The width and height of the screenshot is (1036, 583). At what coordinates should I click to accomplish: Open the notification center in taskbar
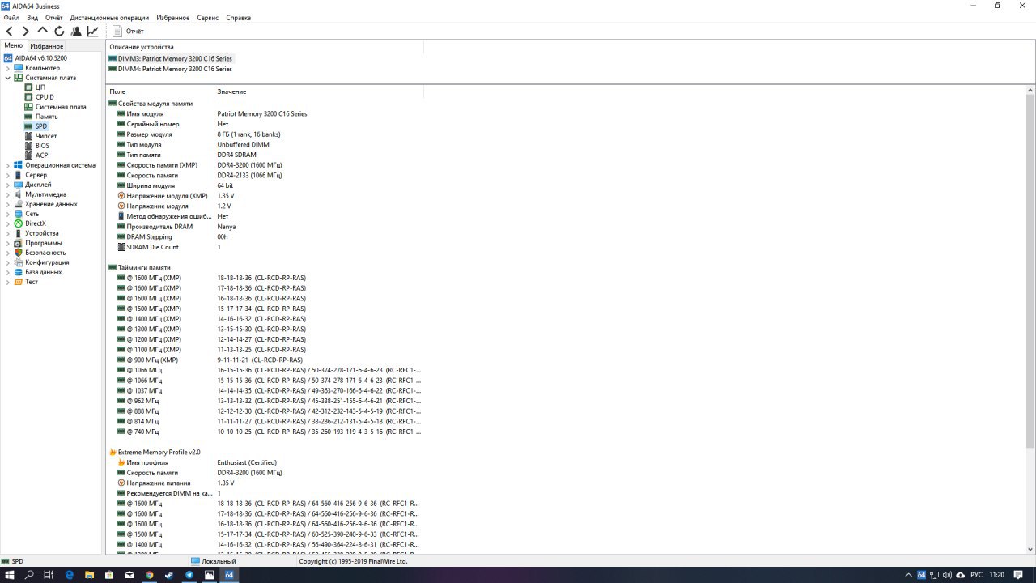(1020, 575)
